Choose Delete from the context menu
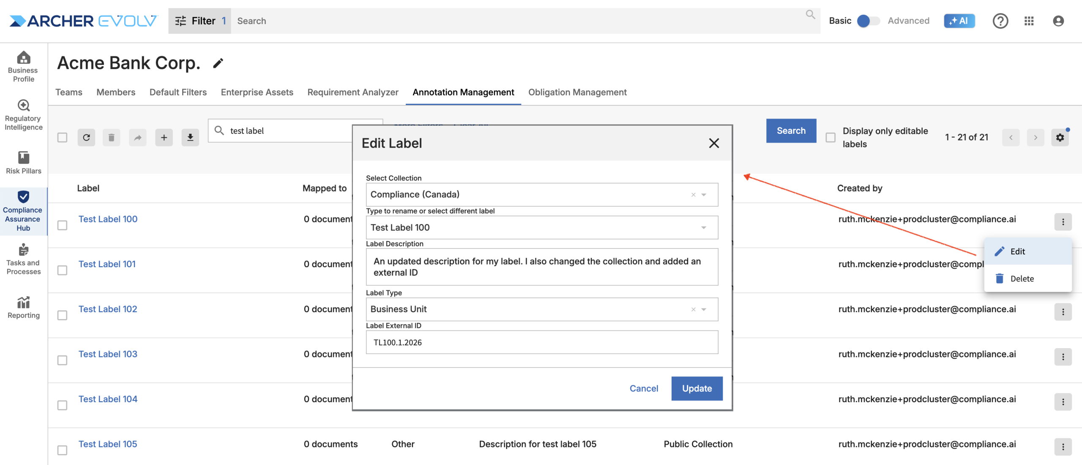The image size is (1082, 465). tap(1021, 278)
